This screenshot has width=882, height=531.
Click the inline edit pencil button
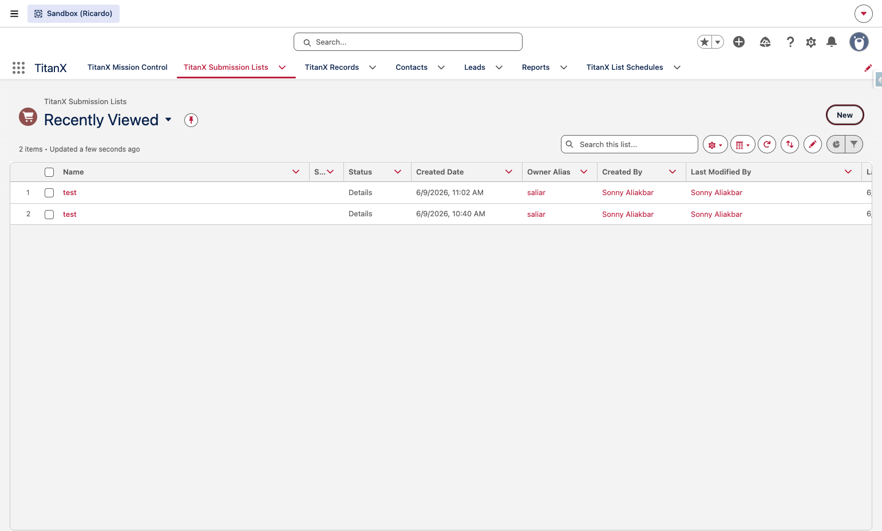pos(813,145)
